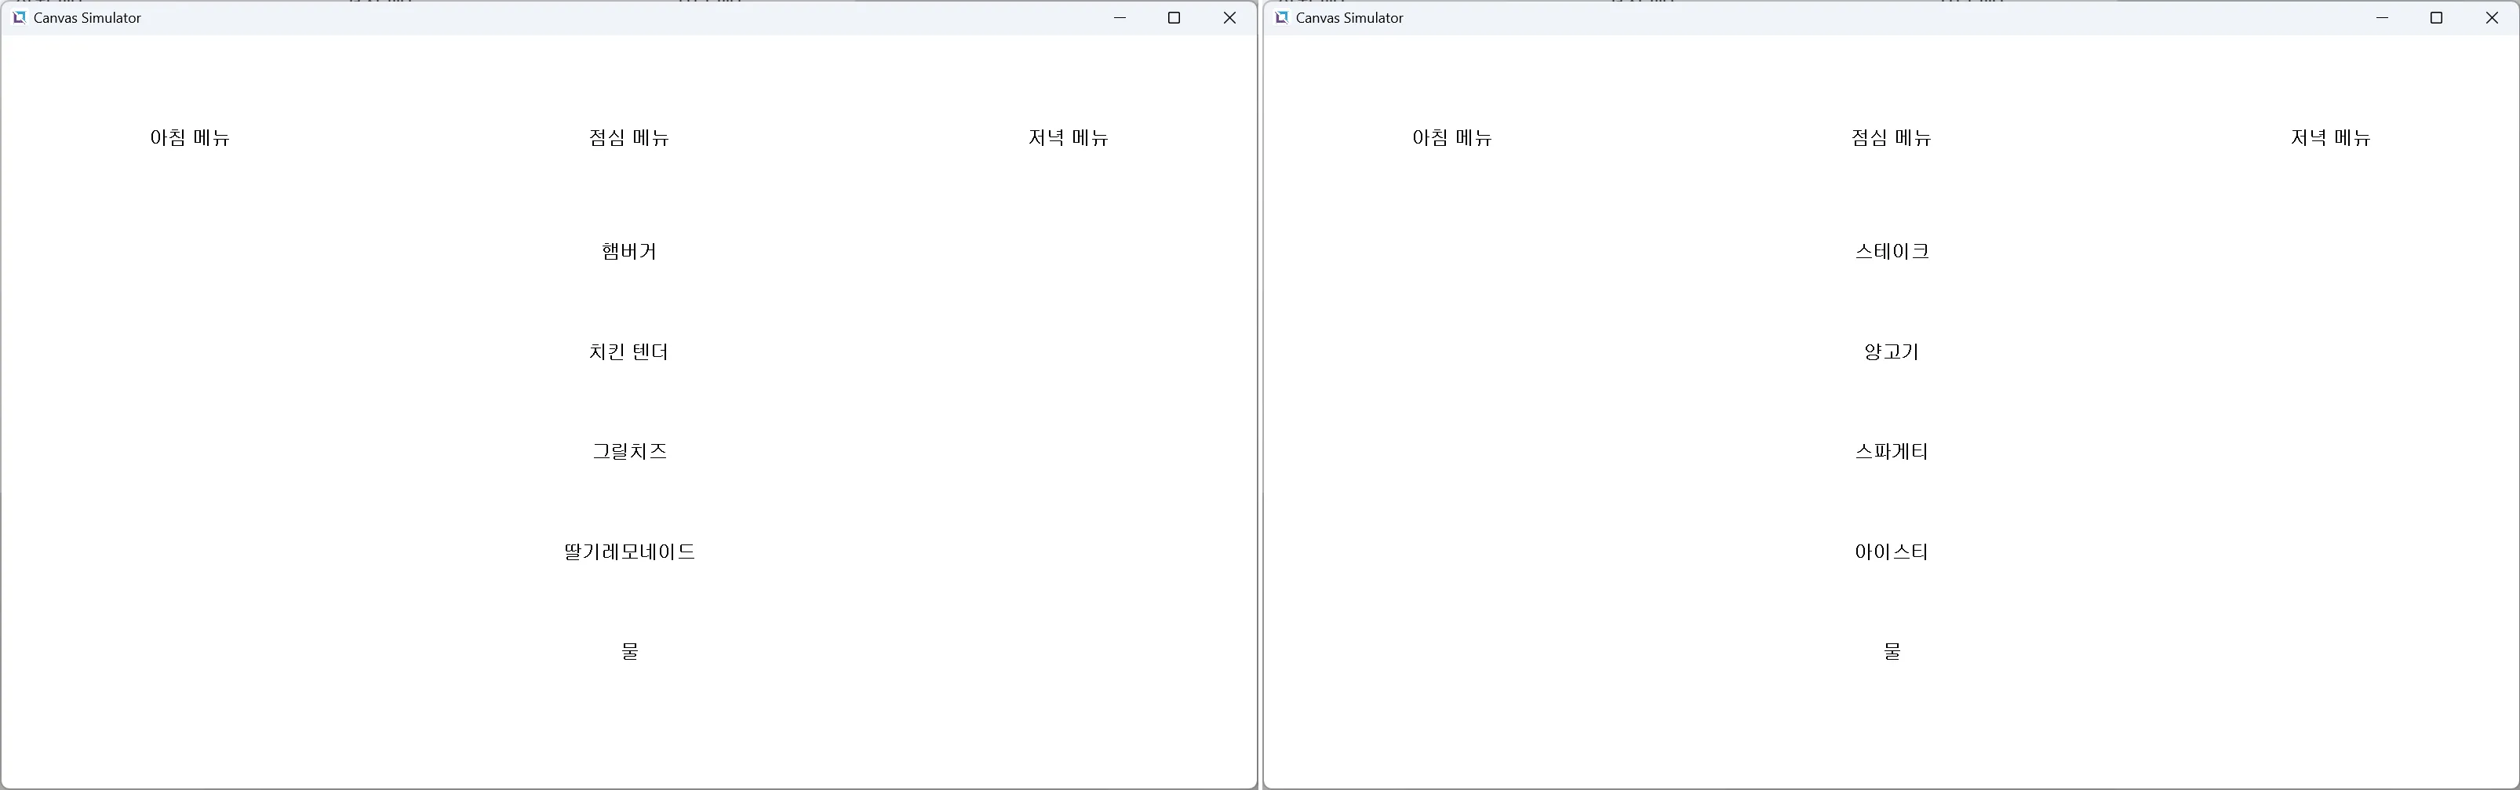Minimize the Canvas Simulator window showing 스테이크
This screenshot has height=790, width=2520.
click(x=2381, y=17)
